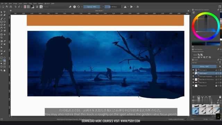Select the Color Sampler eyedropper tool
This screenshot has height=125, width=222.
point(5,41)
